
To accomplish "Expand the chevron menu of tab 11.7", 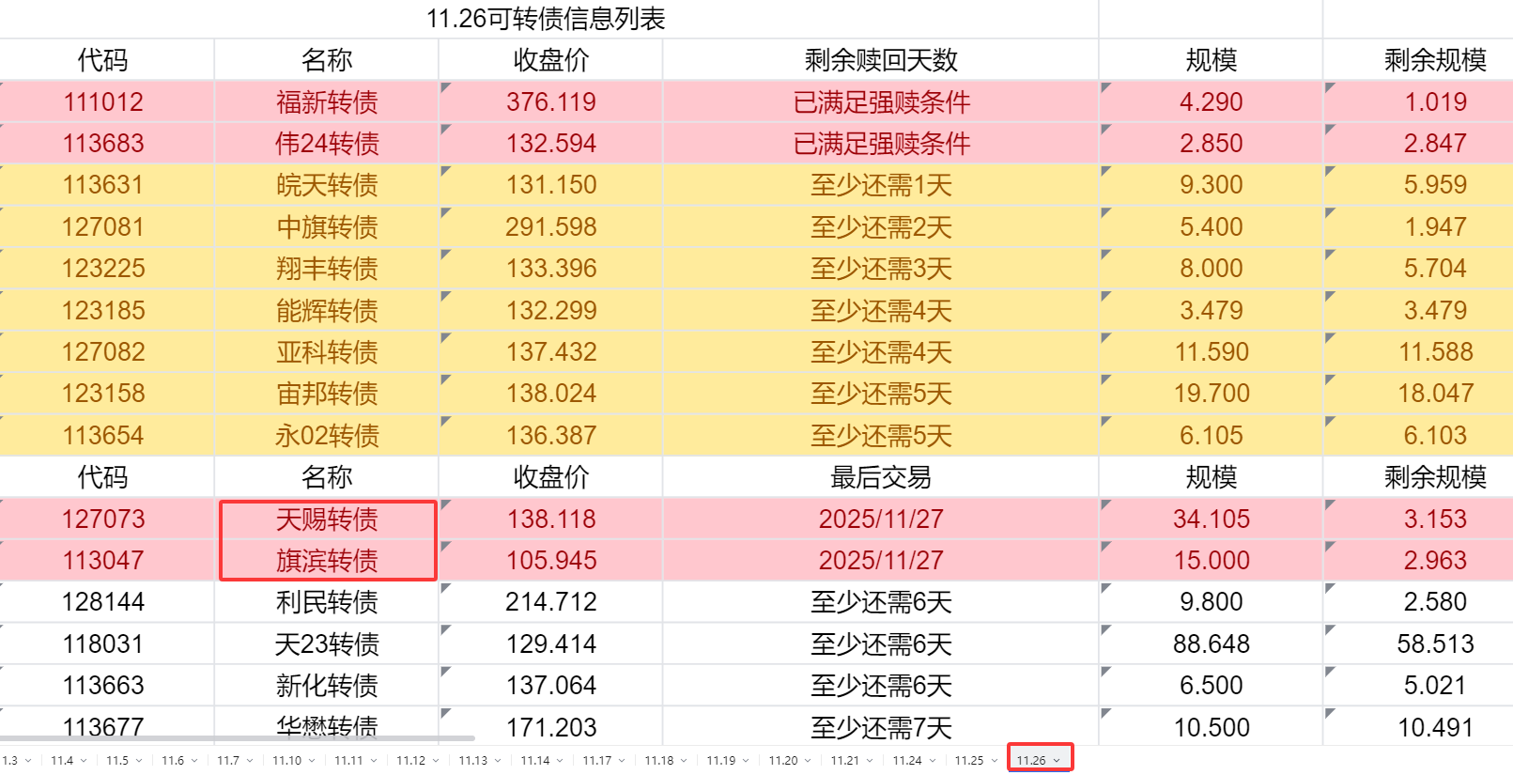I will (250, 761).
